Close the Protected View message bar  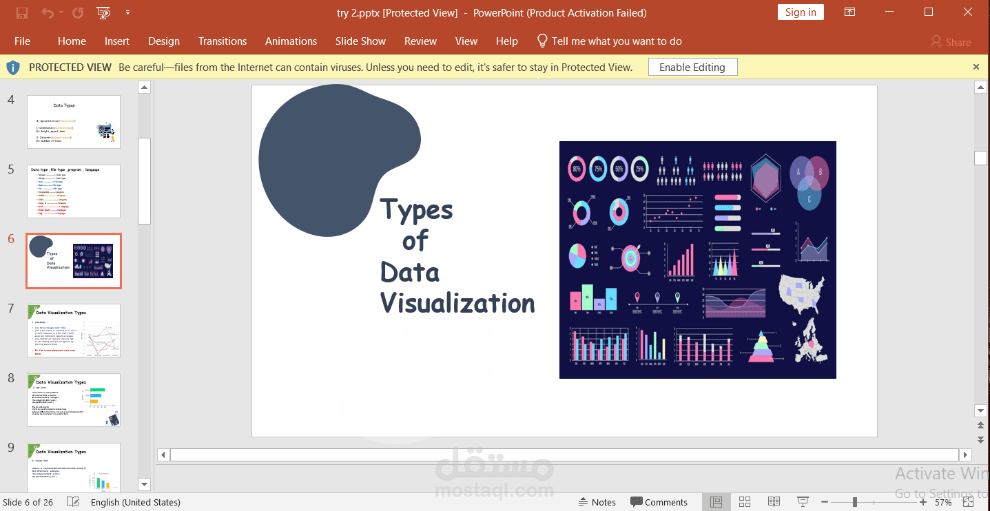pyautogui.click(x=976, y=67)
